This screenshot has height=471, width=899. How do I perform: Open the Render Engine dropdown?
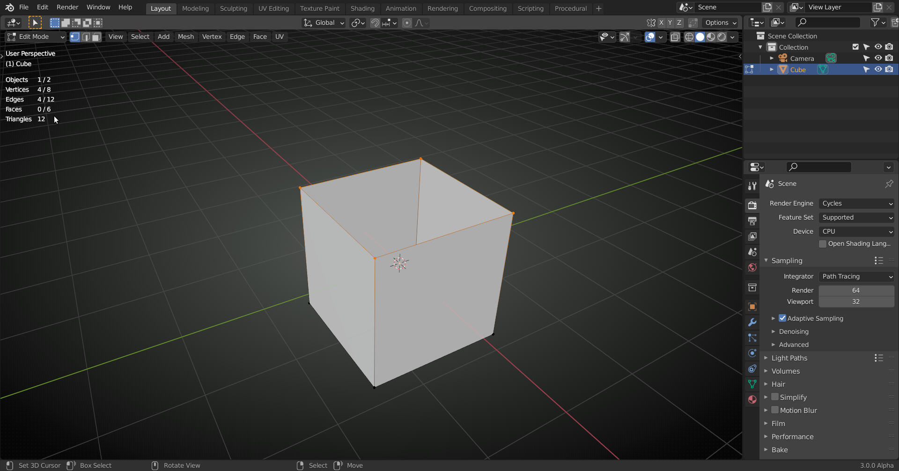tap(856, 203)
